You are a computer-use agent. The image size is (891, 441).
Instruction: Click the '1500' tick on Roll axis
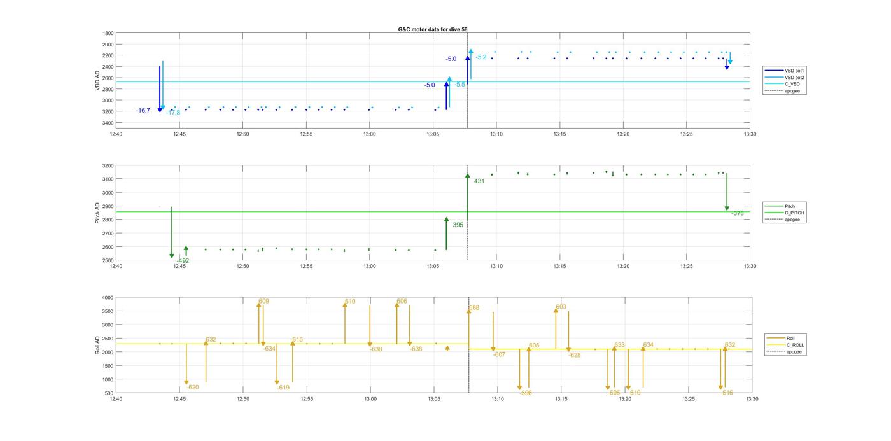click(108, 366)
